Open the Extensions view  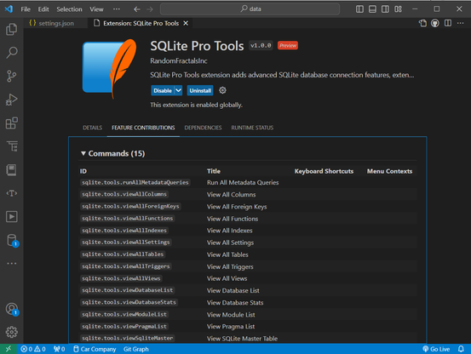click(11, 123)
